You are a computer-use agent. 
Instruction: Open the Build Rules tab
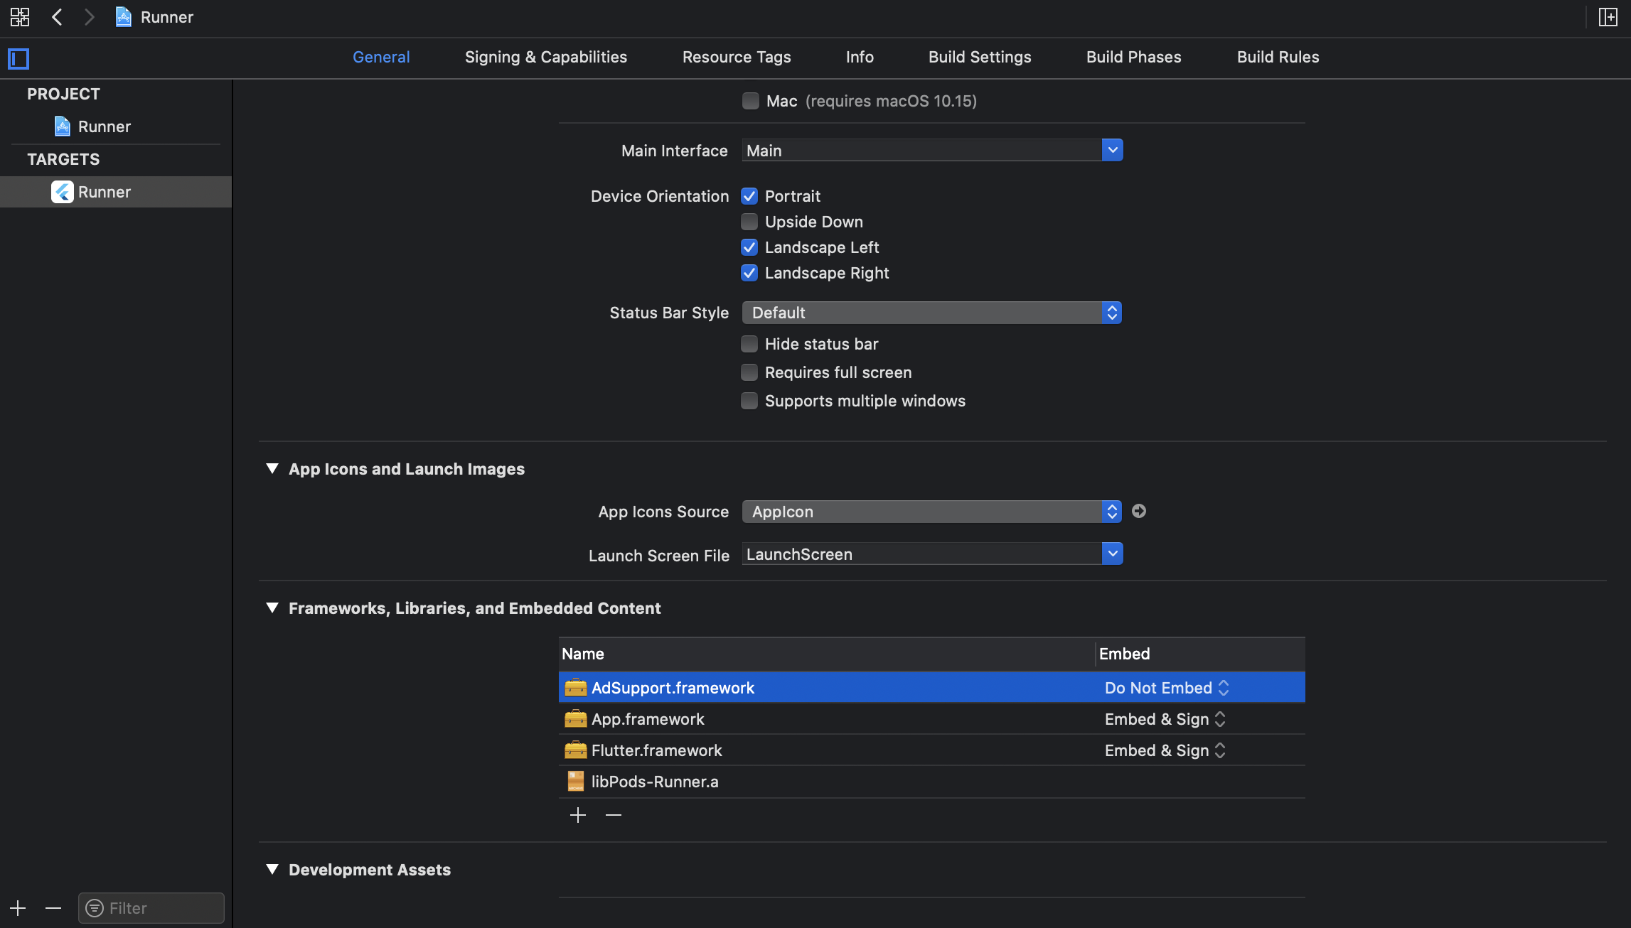click(1278, 57)
